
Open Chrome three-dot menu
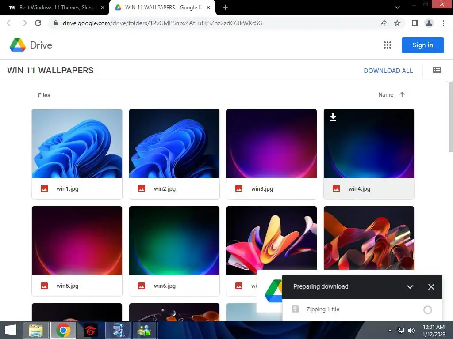point(443,23)
